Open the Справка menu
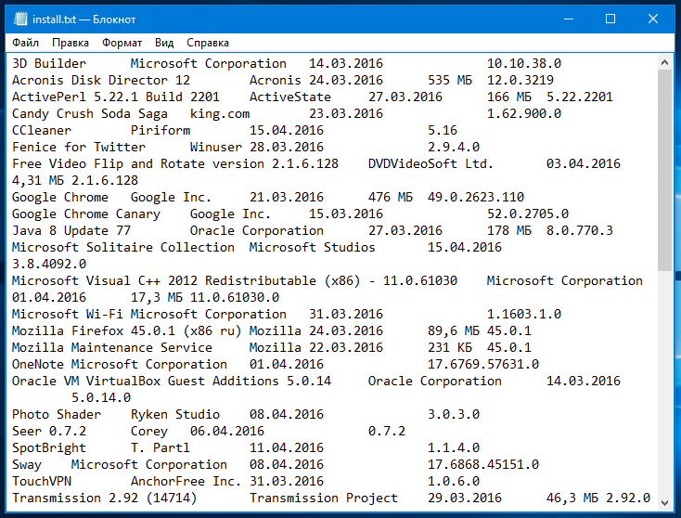 point(208,43)
